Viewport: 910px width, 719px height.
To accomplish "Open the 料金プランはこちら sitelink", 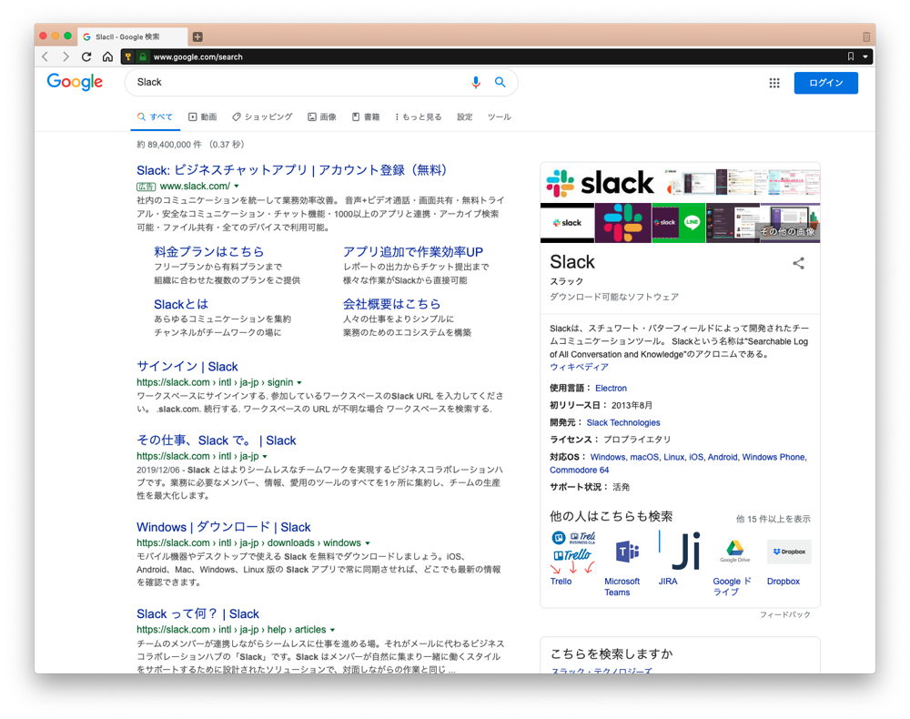I will [209, 251].
